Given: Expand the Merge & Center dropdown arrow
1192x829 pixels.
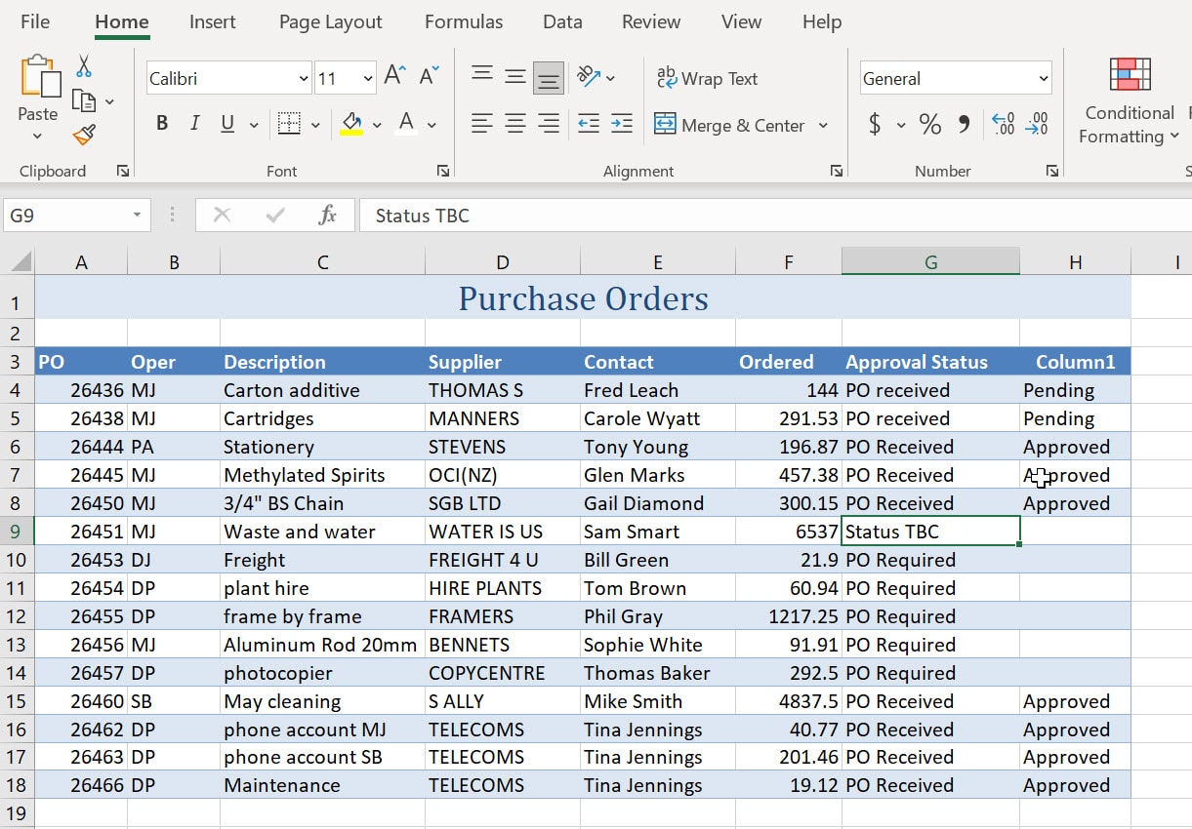Looking at the screenshot, I should click(x=822, y=125).
